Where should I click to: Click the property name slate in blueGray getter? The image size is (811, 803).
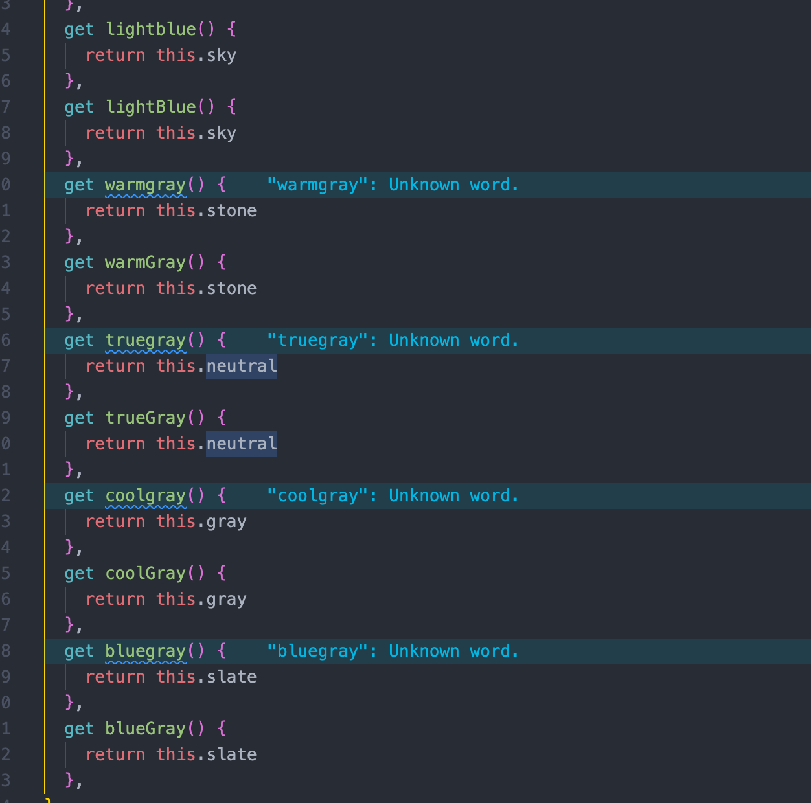pos(231,754)
